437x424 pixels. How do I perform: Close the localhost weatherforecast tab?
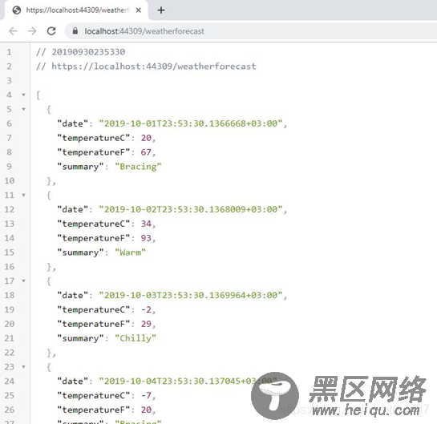tap(138, 10)
